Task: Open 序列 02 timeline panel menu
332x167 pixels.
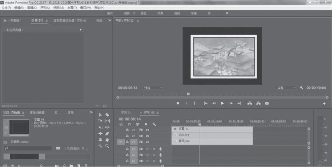Action: point(157,113)
